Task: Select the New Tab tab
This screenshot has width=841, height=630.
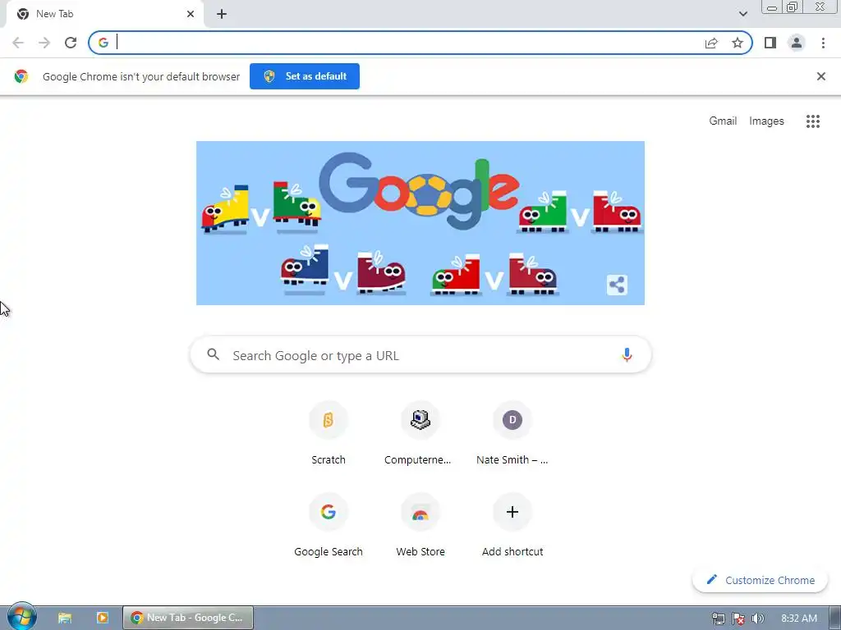Action: tap(104, 14)
